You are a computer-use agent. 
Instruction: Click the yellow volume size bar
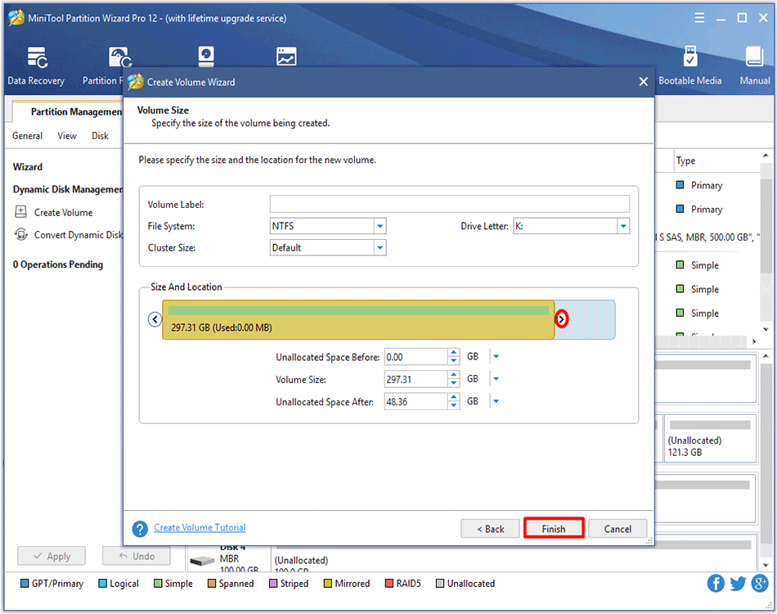[357, 319]
